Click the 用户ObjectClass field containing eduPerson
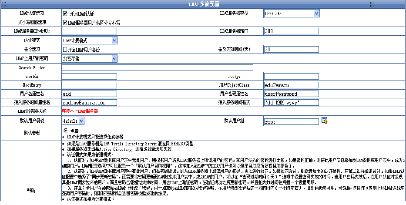 [x=291, y=85]
